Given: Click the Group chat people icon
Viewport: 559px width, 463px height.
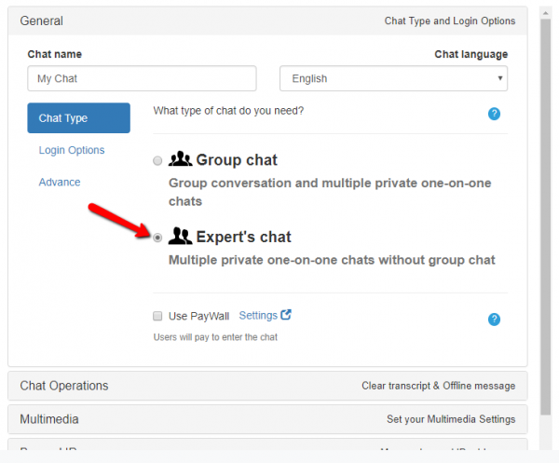Looking at the screenshot, I should click(x=180, y=160).
